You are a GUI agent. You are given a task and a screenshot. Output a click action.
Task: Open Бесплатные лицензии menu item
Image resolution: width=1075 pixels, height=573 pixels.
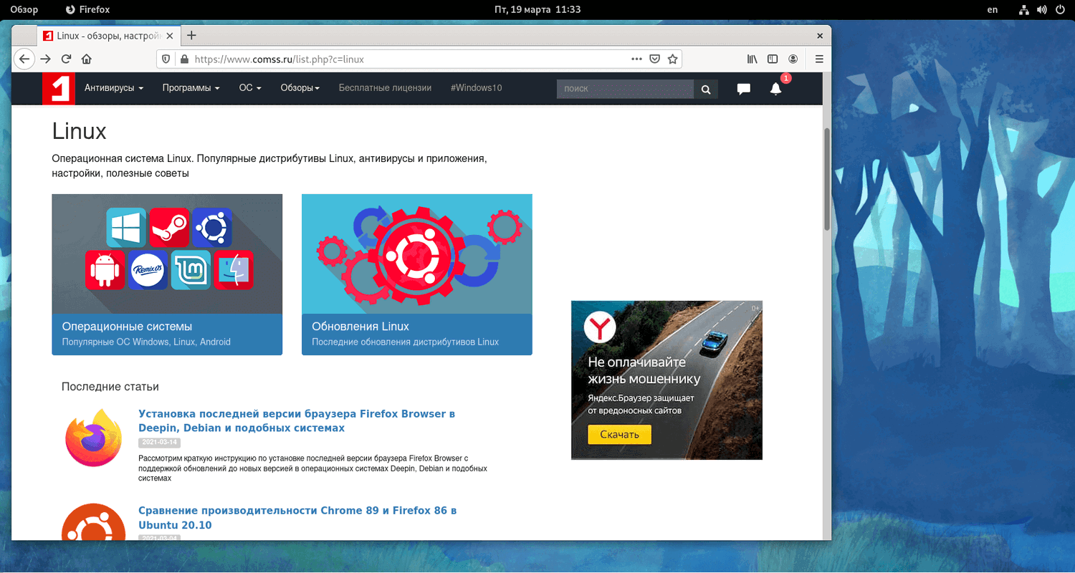click(385, 88)
